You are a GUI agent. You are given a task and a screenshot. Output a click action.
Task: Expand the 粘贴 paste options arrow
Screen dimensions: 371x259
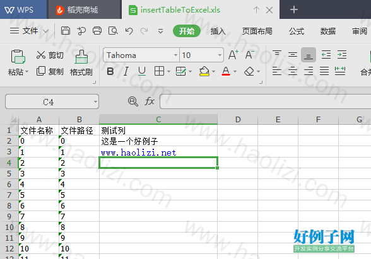point(26,71)
